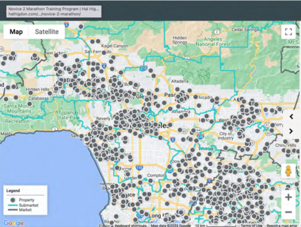Viewport: 301px width, 227px height.
Task: Select the Map view type
Action: click(x=16, y=32)
